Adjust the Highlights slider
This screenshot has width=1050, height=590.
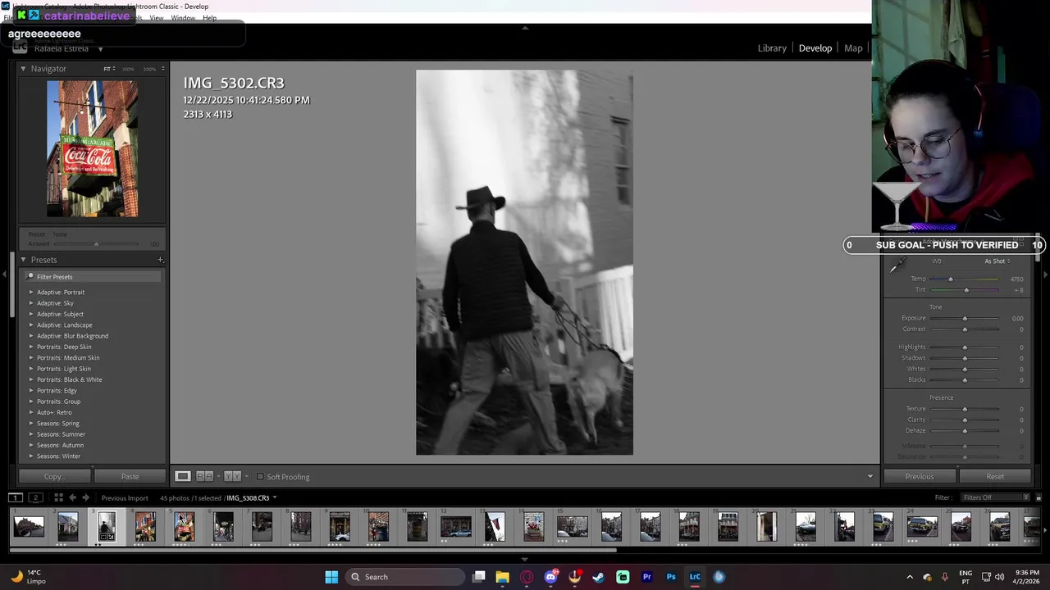point(965,347)
